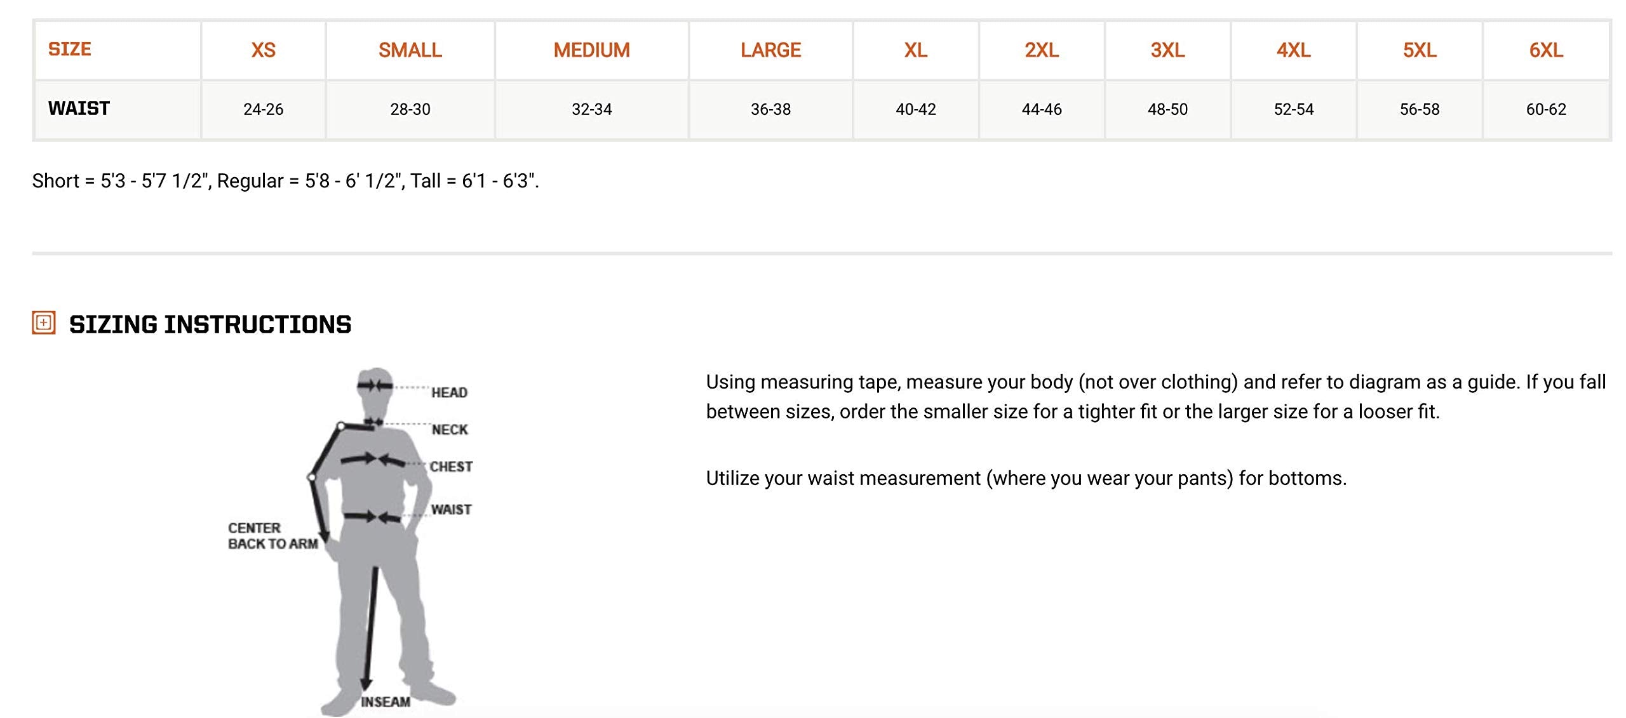This screenshot has width=1626, height=718.
Task: Click the CENTER BACK TO ARM label
Action: (x=272, y=536)
